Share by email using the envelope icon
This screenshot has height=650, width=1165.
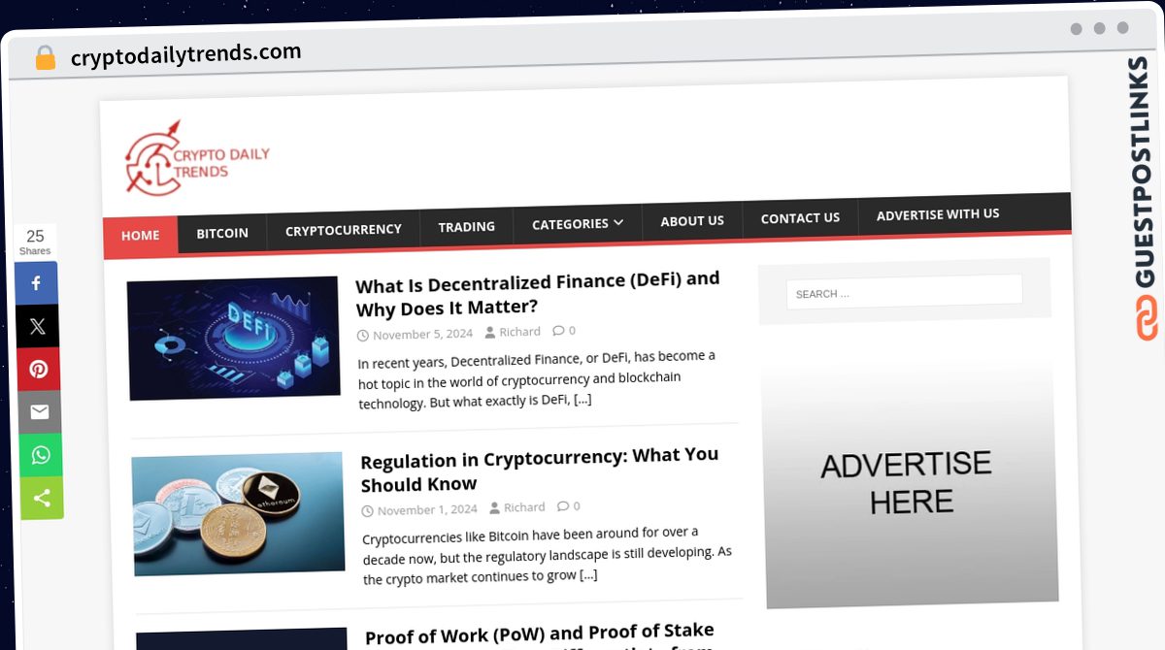coord(39,412)
